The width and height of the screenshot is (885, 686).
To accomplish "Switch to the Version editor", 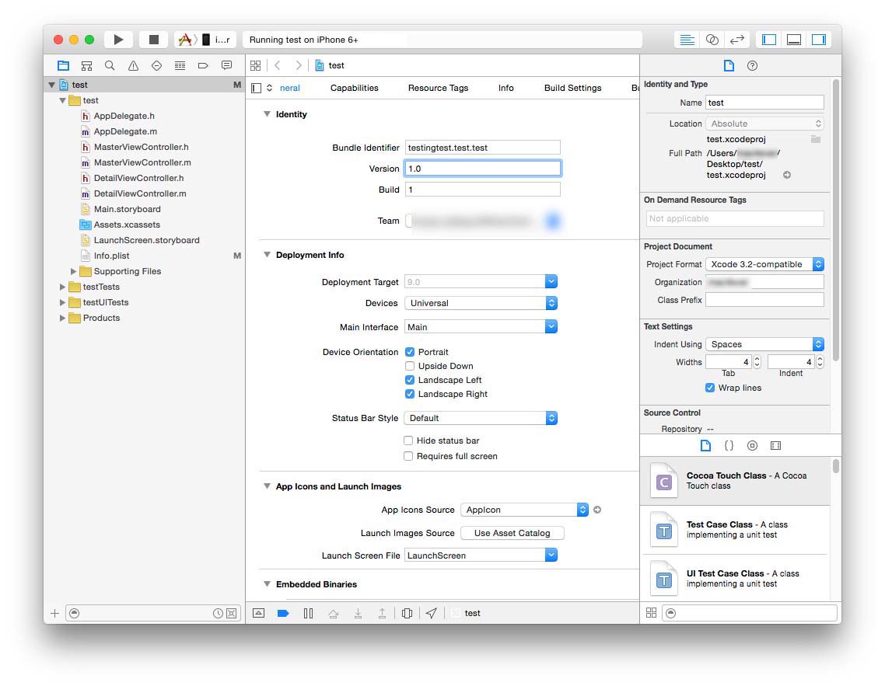I will pyautogui.click(x=737, y=40).
